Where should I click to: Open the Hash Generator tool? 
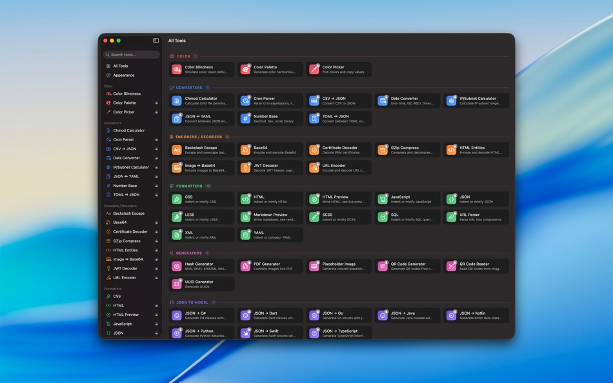200,265
